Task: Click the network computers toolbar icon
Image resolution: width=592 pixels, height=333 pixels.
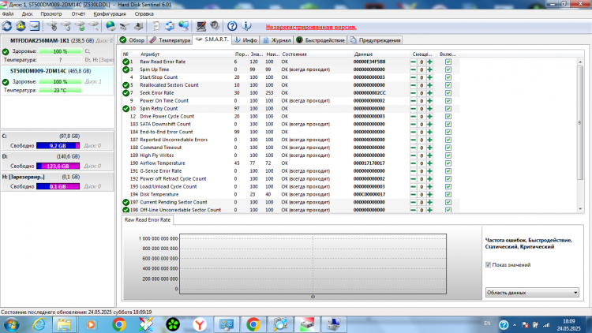Action: click(183, 26)
